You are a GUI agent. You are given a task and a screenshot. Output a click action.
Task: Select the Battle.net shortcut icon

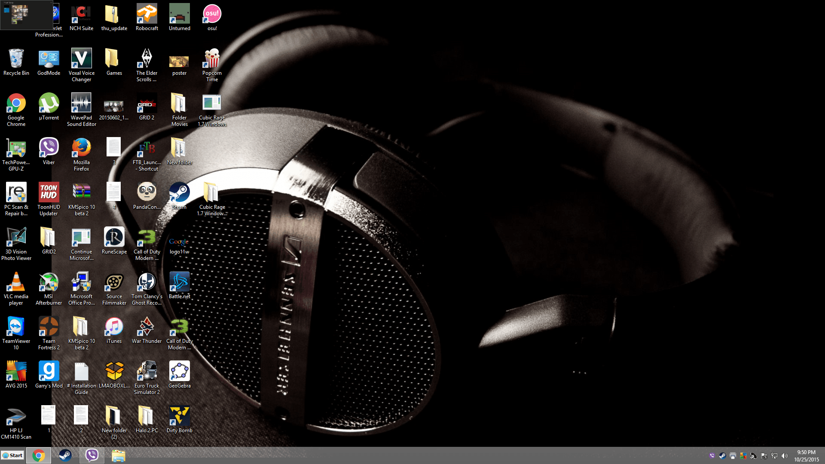point(179,282)
